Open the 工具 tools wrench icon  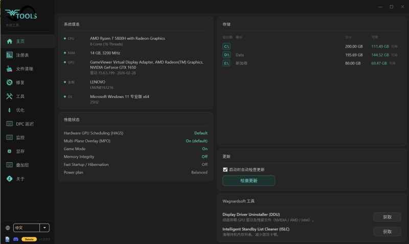click(9, 96)
